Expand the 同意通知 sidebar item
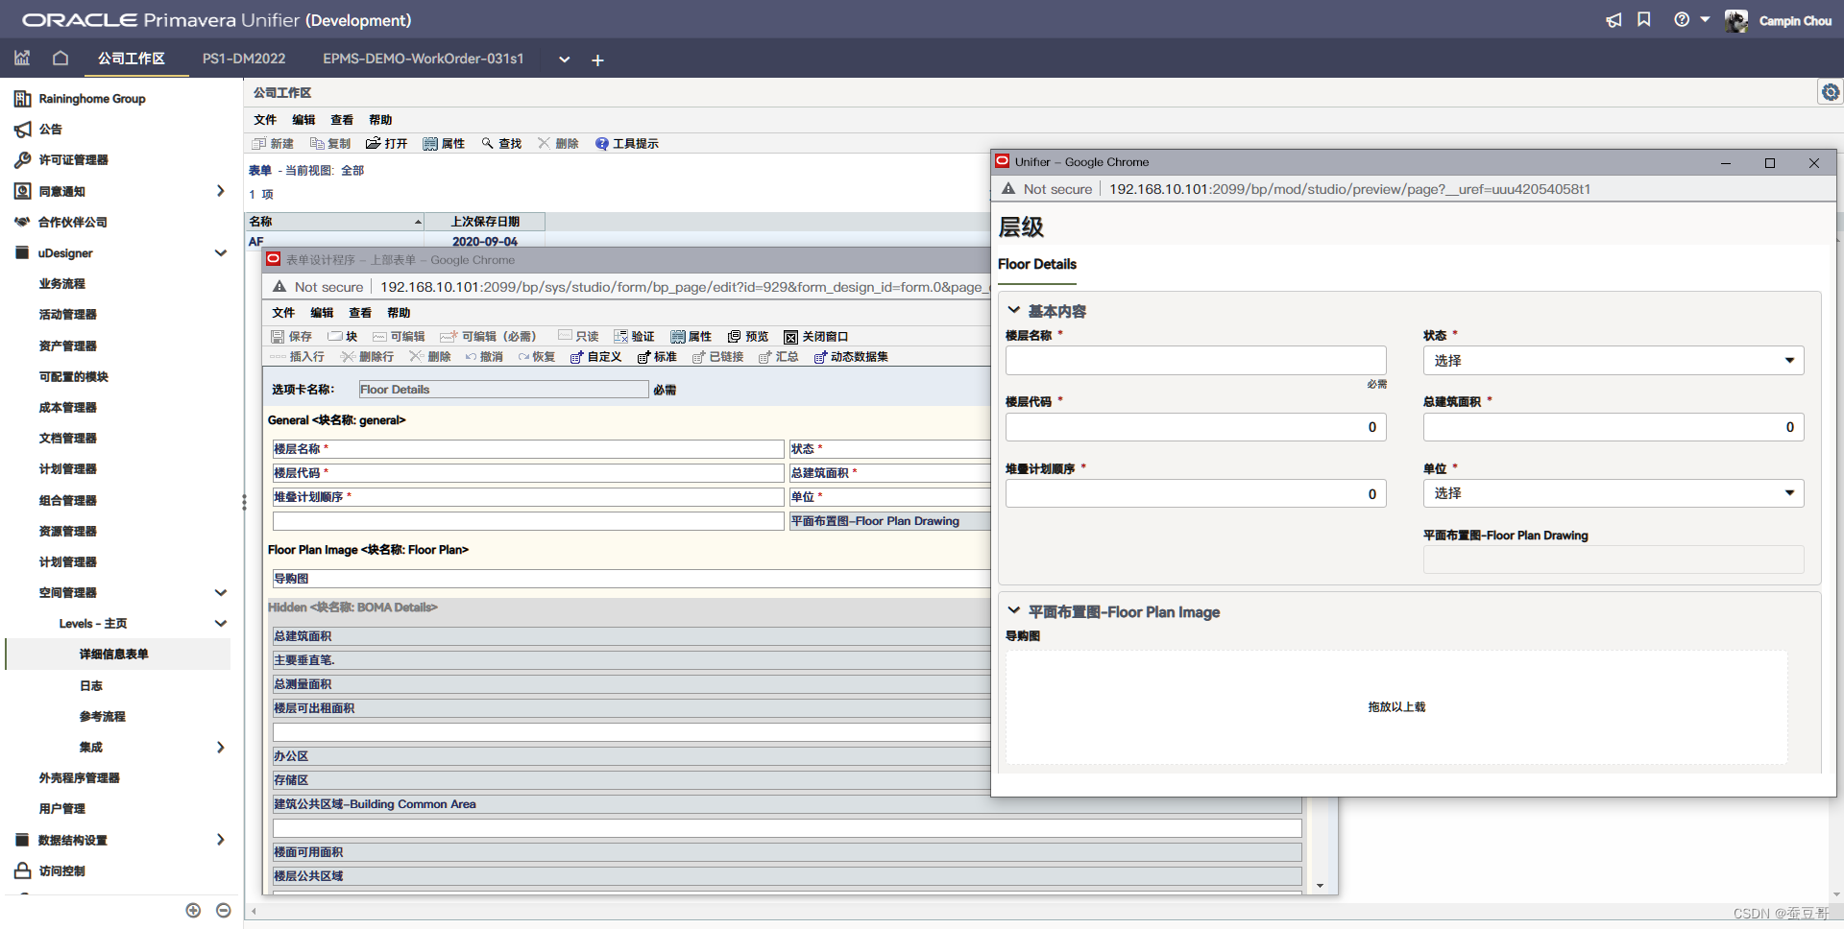Viewport: 1844px width, 929px height. pyautogui.click(x=221, y=191)
